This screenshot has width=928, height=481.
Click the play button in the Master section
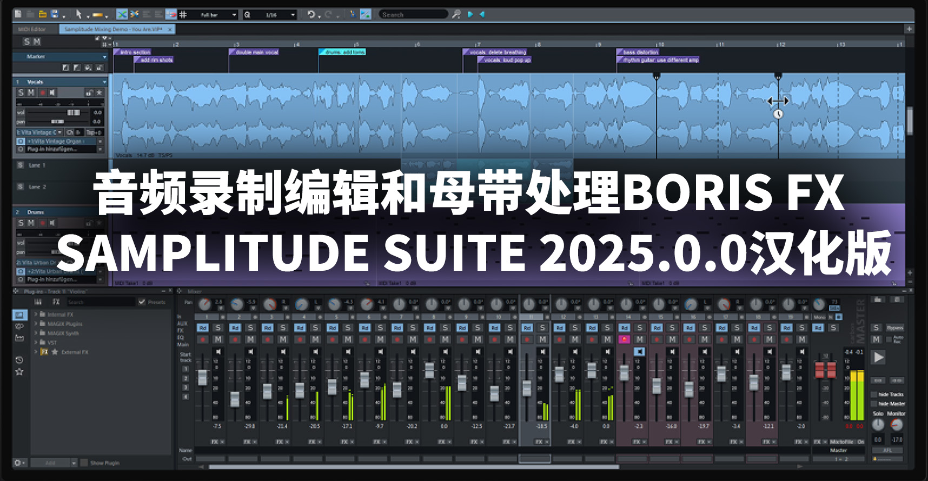[x=879, y=357]
